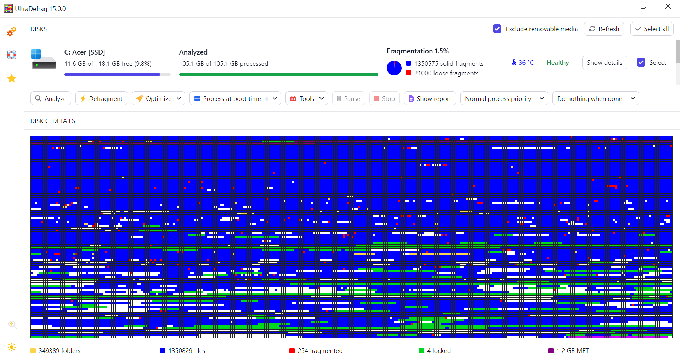Toggle the Select checkbox for disk C:
This screenshot has height=361, width=680.
(641, 63)
